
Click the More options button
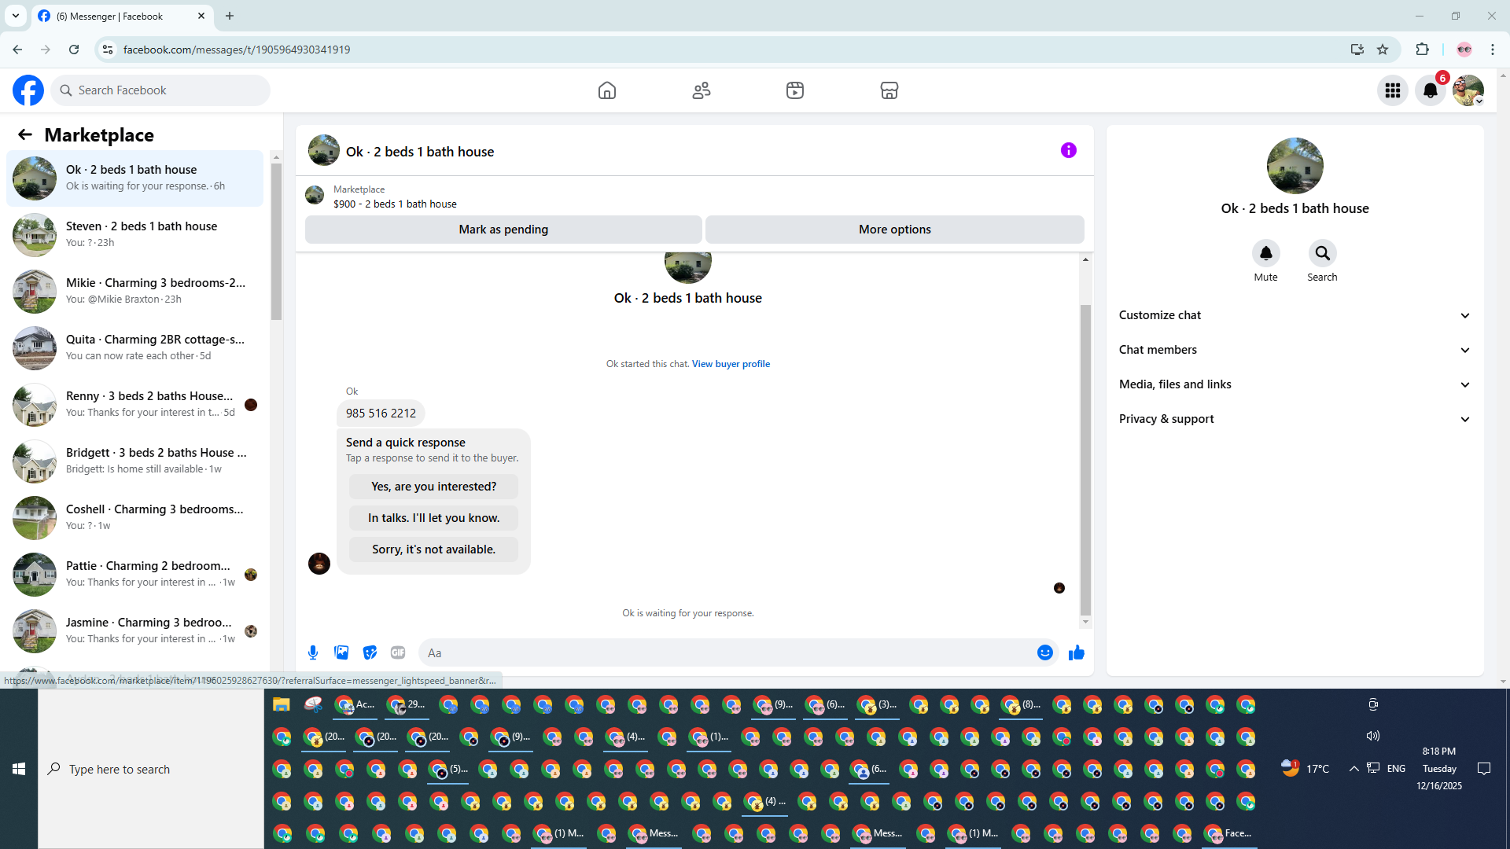tap(895, 230)
